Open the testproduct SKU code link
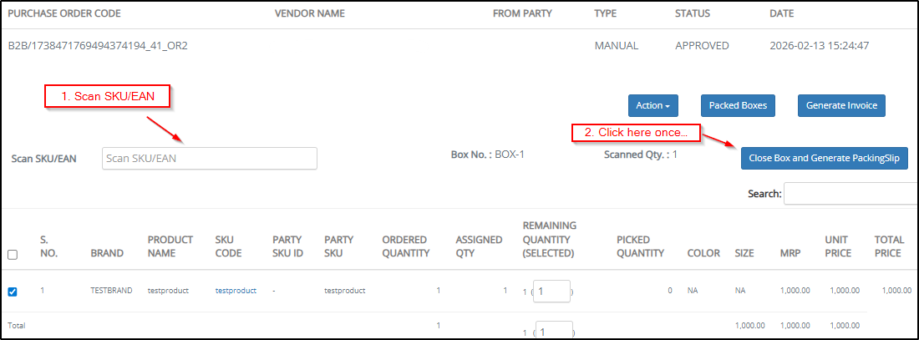The height and width of the screenshot is (340, 919). pos(236,291)
